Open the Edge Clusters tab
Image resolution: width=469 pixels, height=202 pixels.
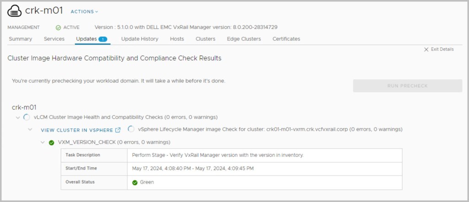[244, 39]
